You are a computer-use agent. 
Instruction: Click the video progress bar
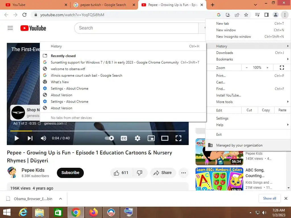coord(98,131)
